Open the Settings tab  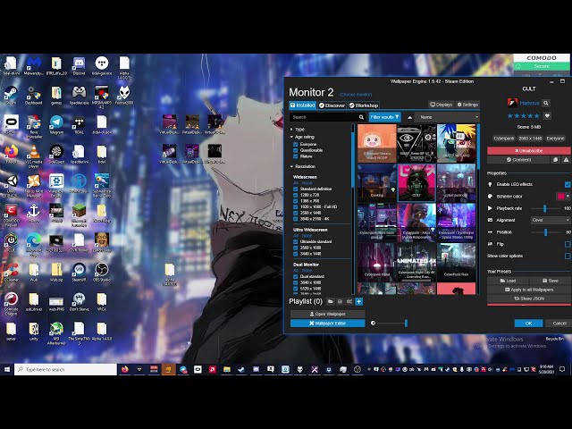tap(467, 105)
